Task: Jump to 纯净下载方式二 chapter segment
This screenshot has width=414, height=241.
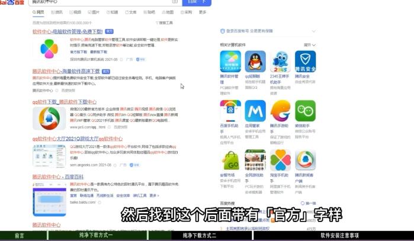Action: tap(200, 236)
